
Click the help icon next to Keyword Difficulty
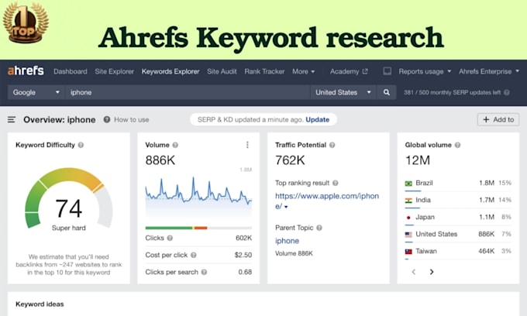coord(81,145)
